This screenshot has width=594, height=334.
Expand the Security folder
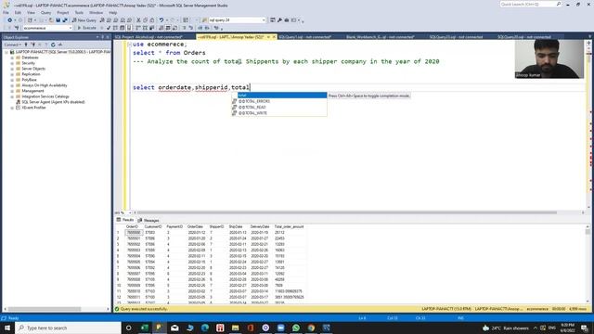(x=12, y=63)
